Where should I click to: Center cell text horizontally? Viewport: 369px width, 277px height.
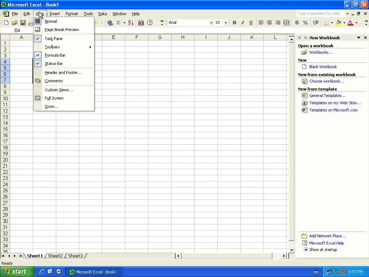[270, 23]
